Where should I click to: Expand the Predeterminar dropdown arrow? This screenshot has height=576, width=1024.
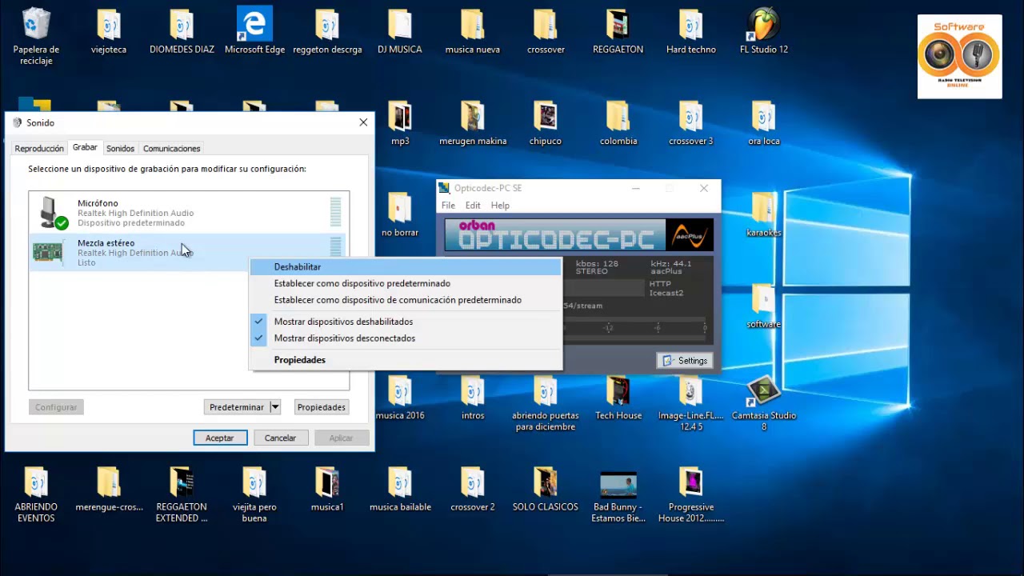(274, 407)
